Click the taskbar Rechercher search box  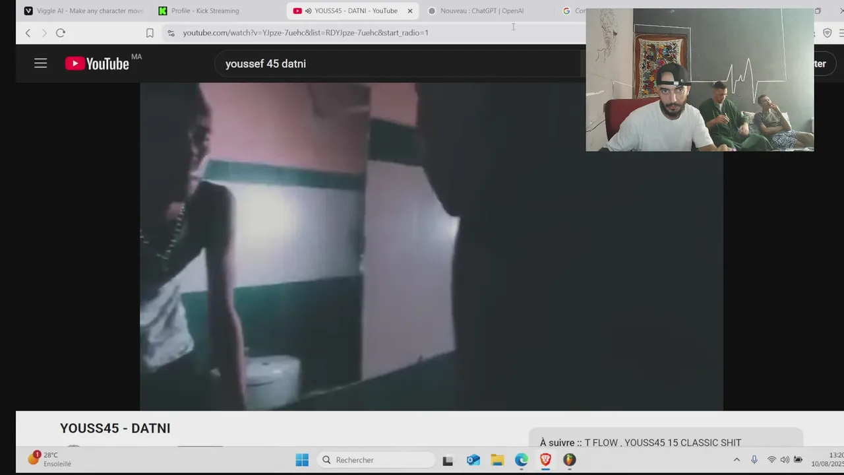pos(375,460)
